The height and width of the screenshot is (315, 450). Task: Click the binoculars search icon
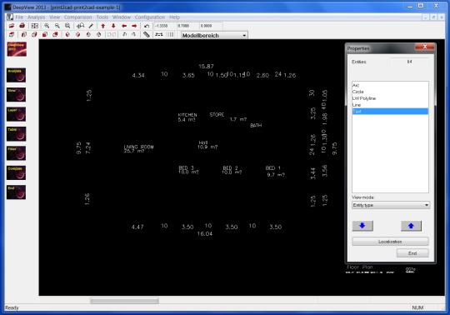click(80, 26)
